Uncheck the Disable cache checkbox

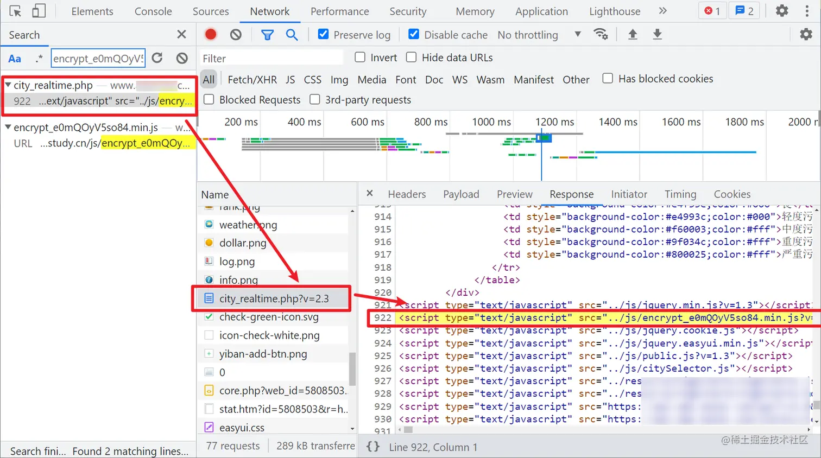pos(414,34)
